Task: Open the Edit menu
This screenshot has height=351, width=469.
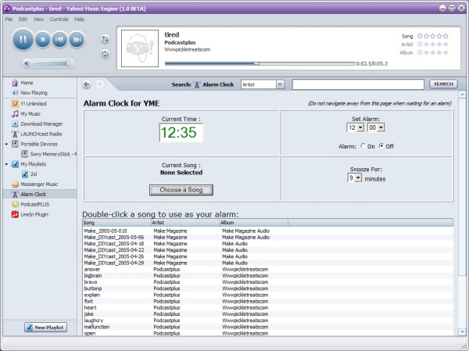Action: pyautogui.click(x=23, y=19)
